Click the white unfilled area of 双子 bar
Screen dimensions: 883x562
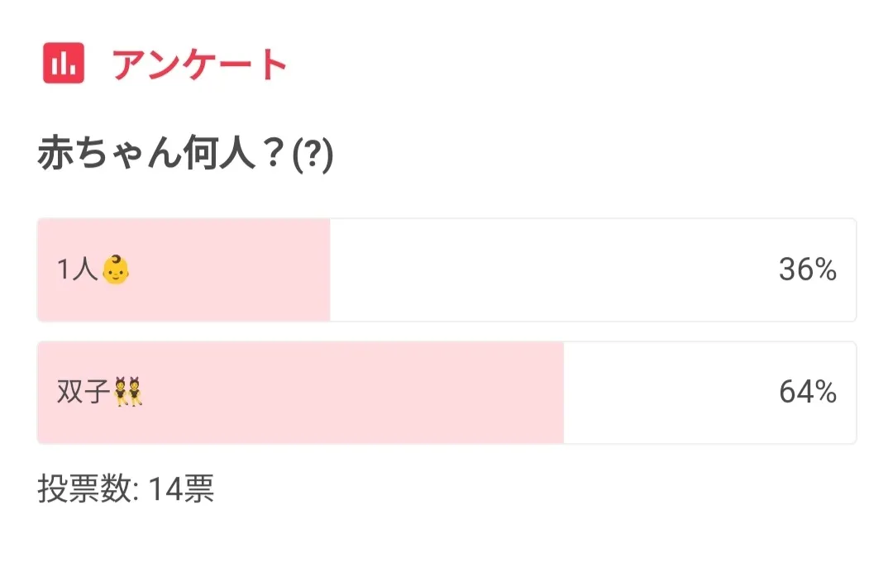(661, 392)
